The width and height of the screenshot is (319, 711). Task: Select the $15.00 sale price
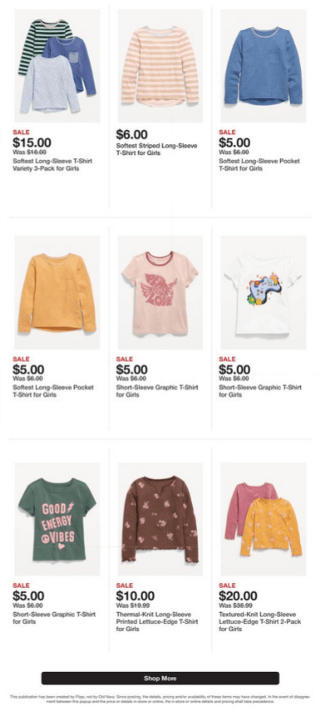(x=32, y=143)
